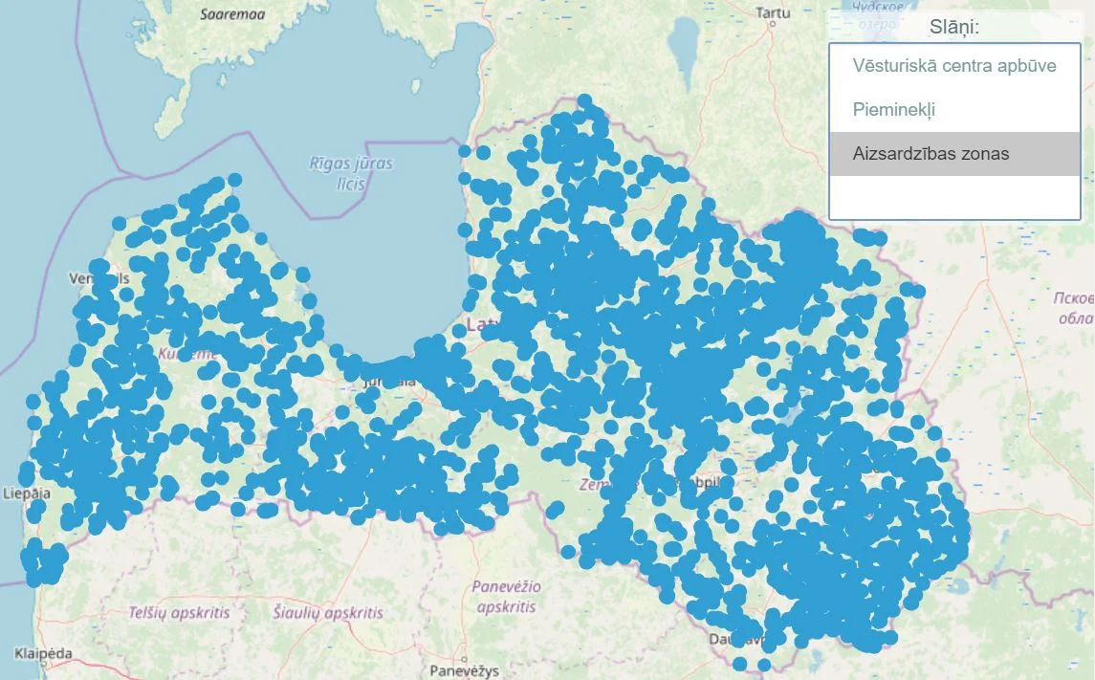Viewport: 1095px width, 680px height.
Task: Select the Vēsturiskā centra apbūve layer
Action: point(954,66)
